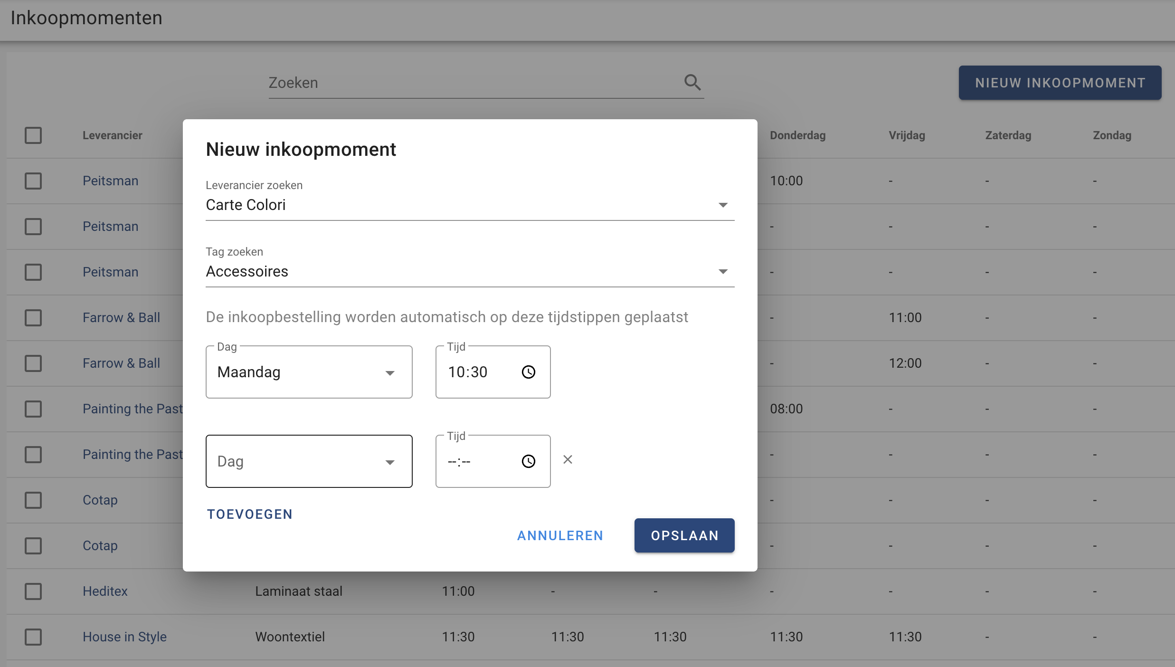Remove the second day row with X
Screen dimensions: 1175x667
[x=568, y=459]
